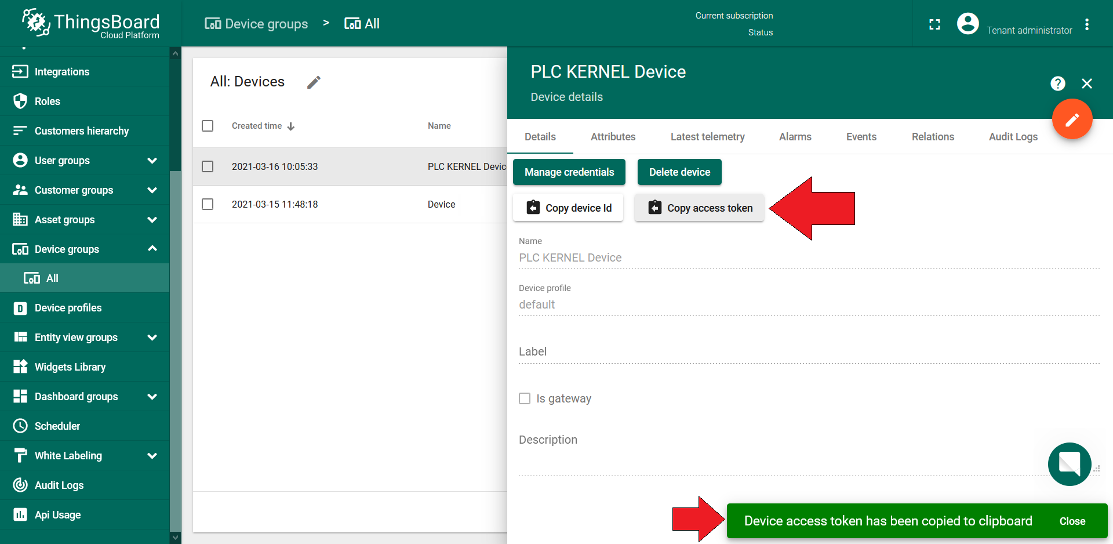1113x544 pixels.
Task: Open Widgets Library from the sidebar
Action: (70, 367)
